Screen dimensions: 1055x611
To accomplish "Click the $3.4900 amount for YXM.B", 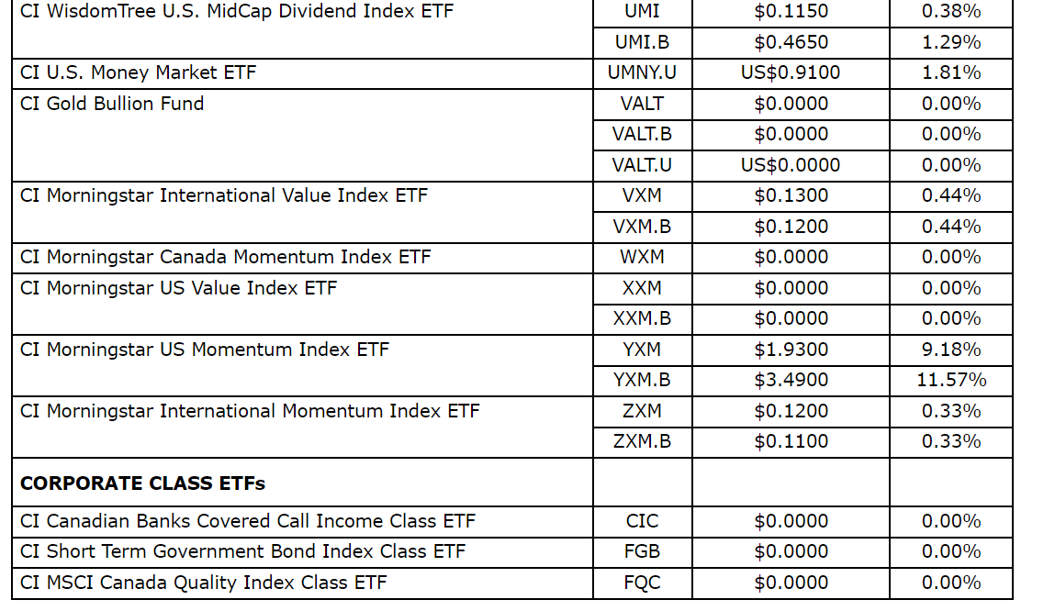I will click(x=791, y=380).
